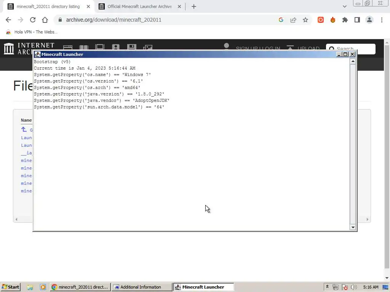Click the Hola VPN bookmark
Screen dimensions: 390x292
coord(32,32)
